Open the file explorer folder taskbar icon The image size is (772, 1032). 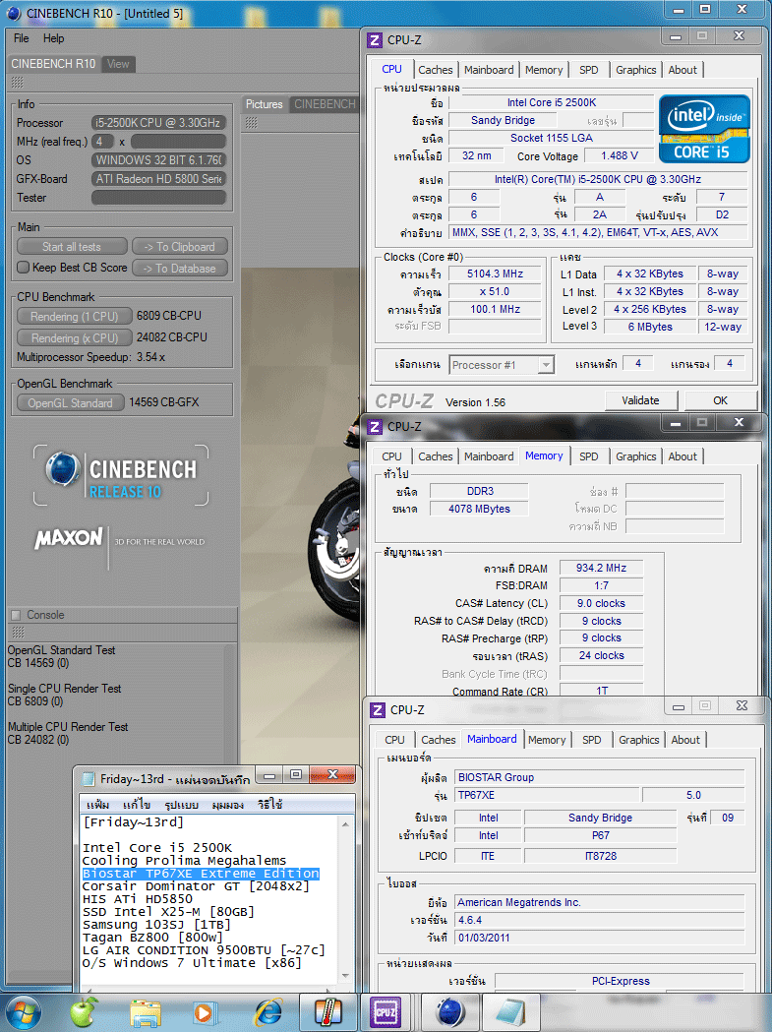(x=146, y=1013)
